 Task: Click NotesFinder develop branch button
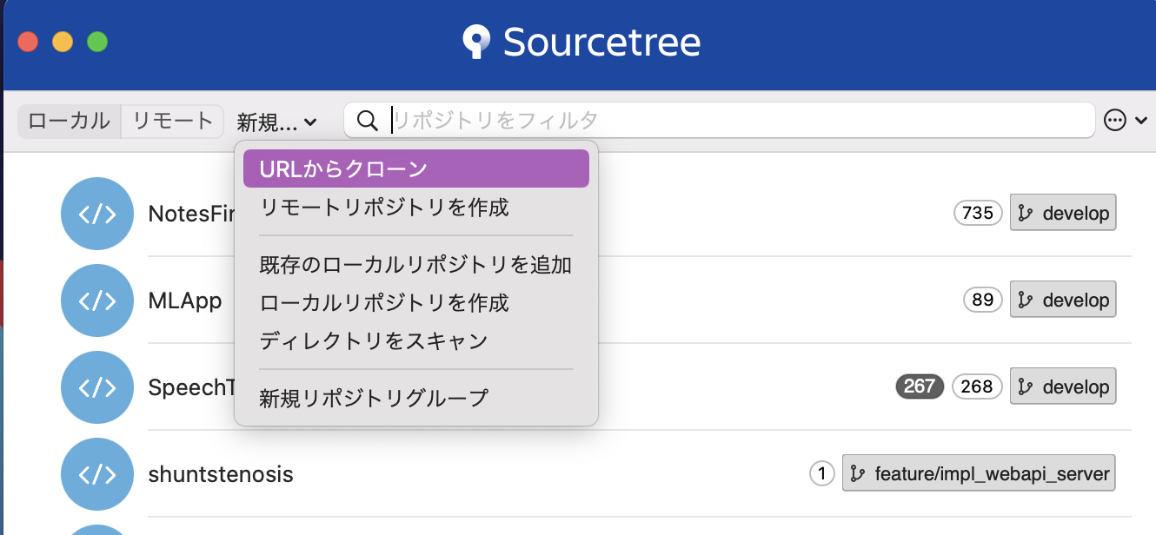pos(1063,213)
